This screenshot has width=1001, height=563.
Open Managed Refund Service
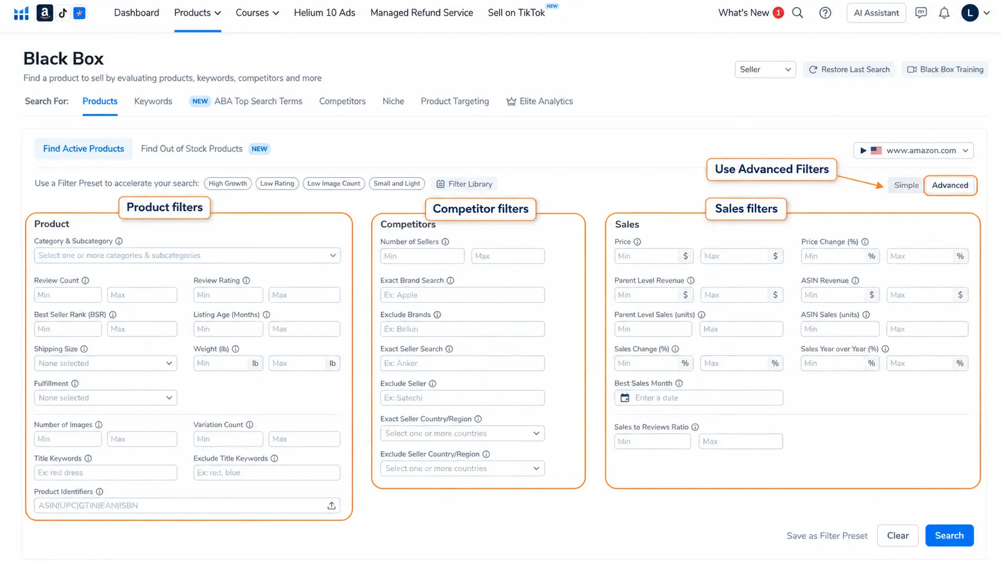pyautogui.click(x=421, y=13)
